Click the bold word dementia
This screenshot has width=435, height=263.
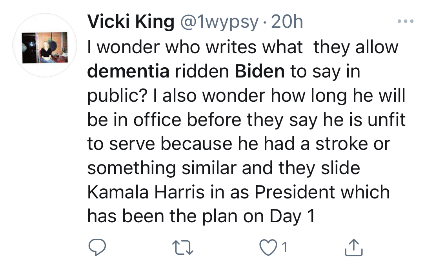click(128, 72)
